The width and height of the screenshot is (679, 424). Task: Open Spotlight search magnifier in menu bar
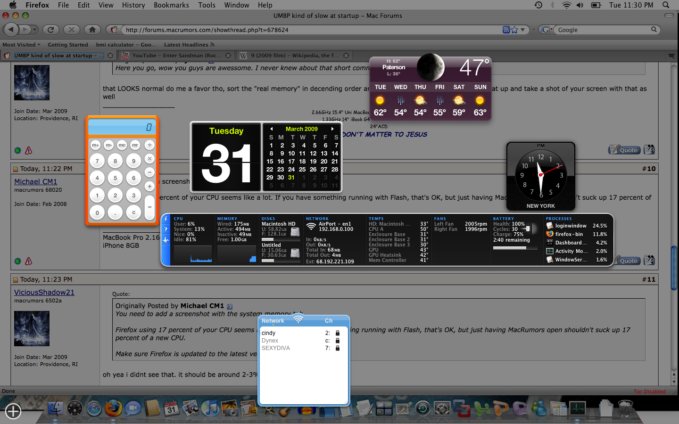666,5
